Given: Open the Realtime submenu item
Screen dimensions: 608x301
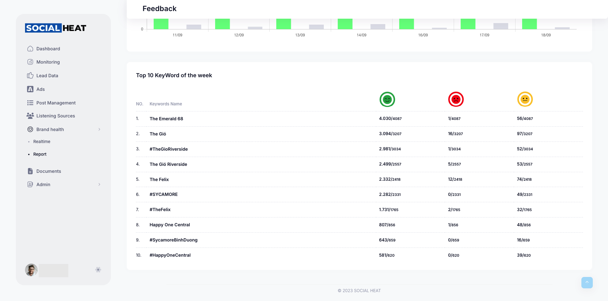Looking at the screenshot, I should 42,141.
